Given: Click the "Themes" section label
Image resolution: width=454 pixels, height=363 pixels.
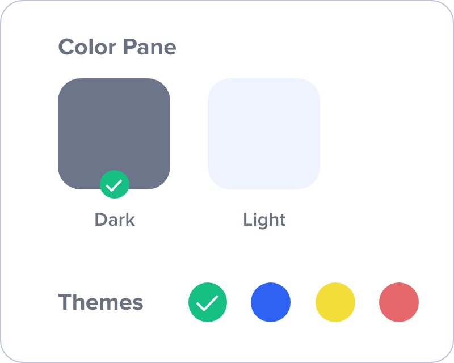Looking at the screenshot, I should pos(100,302).
